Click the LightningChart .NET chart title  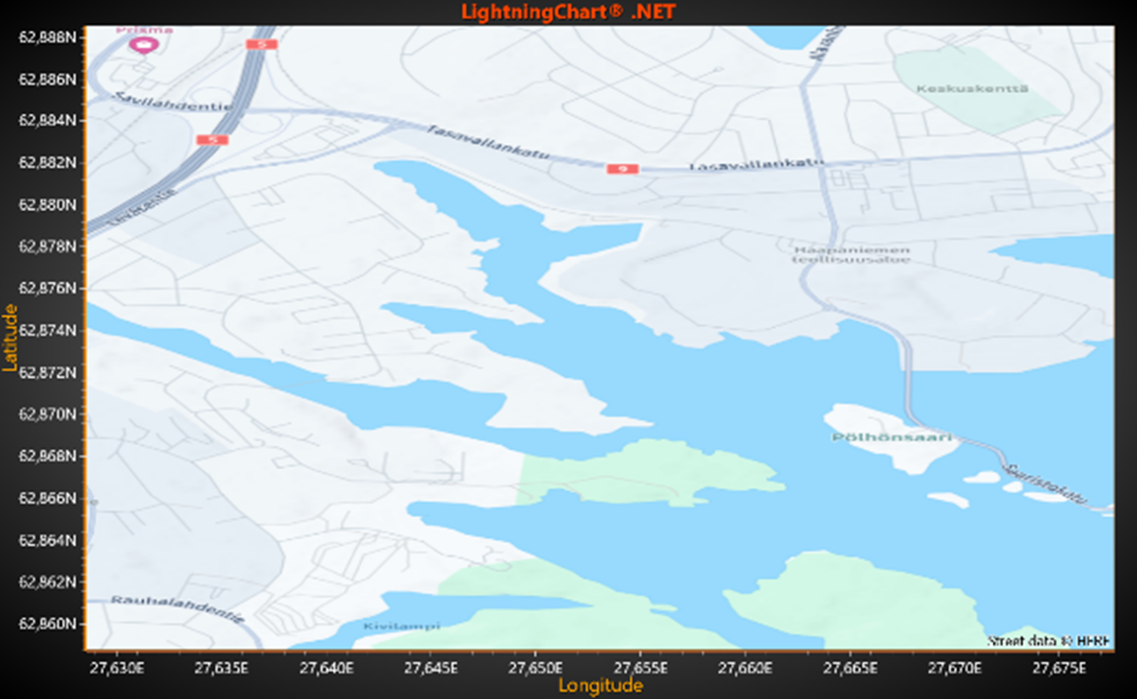[568, 12]
